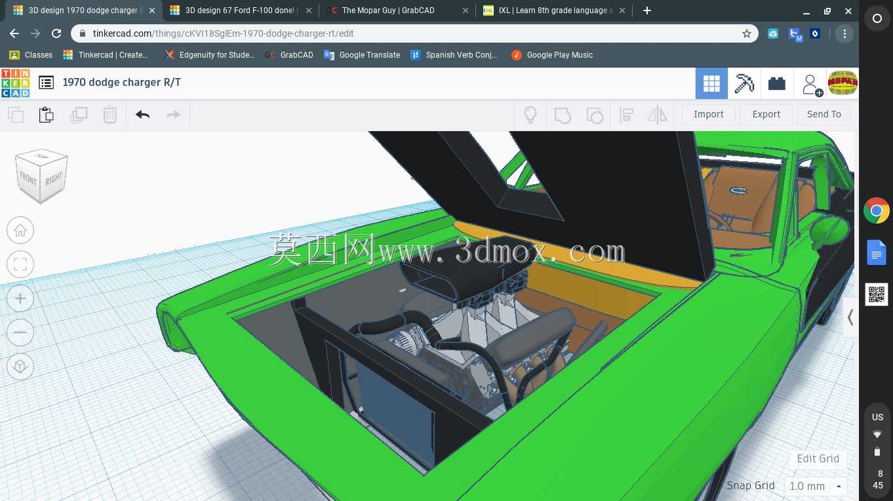
Task: Click the Group shapes icon
Action: click(x=563, y=115)
